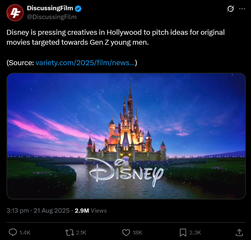Click the repost arrows icon

point(70,233)
